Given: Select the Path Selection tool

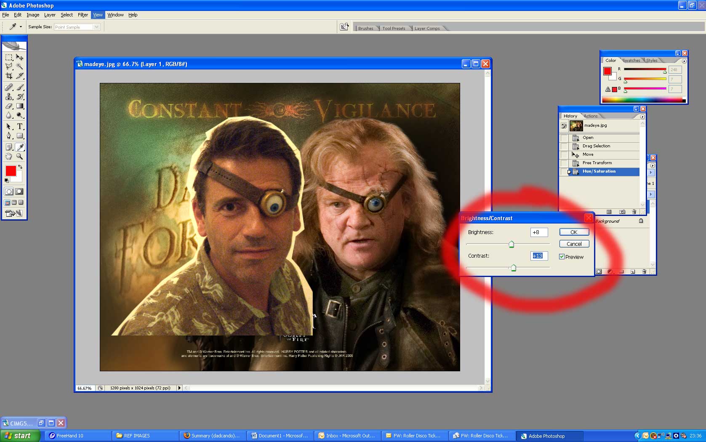Looking at the screenshot, I should [9, 126].
